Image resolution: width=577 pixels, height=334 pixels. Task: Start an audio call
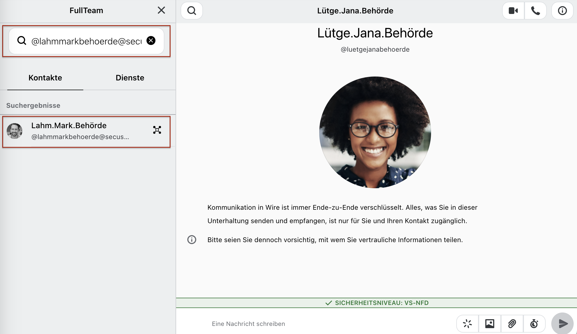[535, 11]
